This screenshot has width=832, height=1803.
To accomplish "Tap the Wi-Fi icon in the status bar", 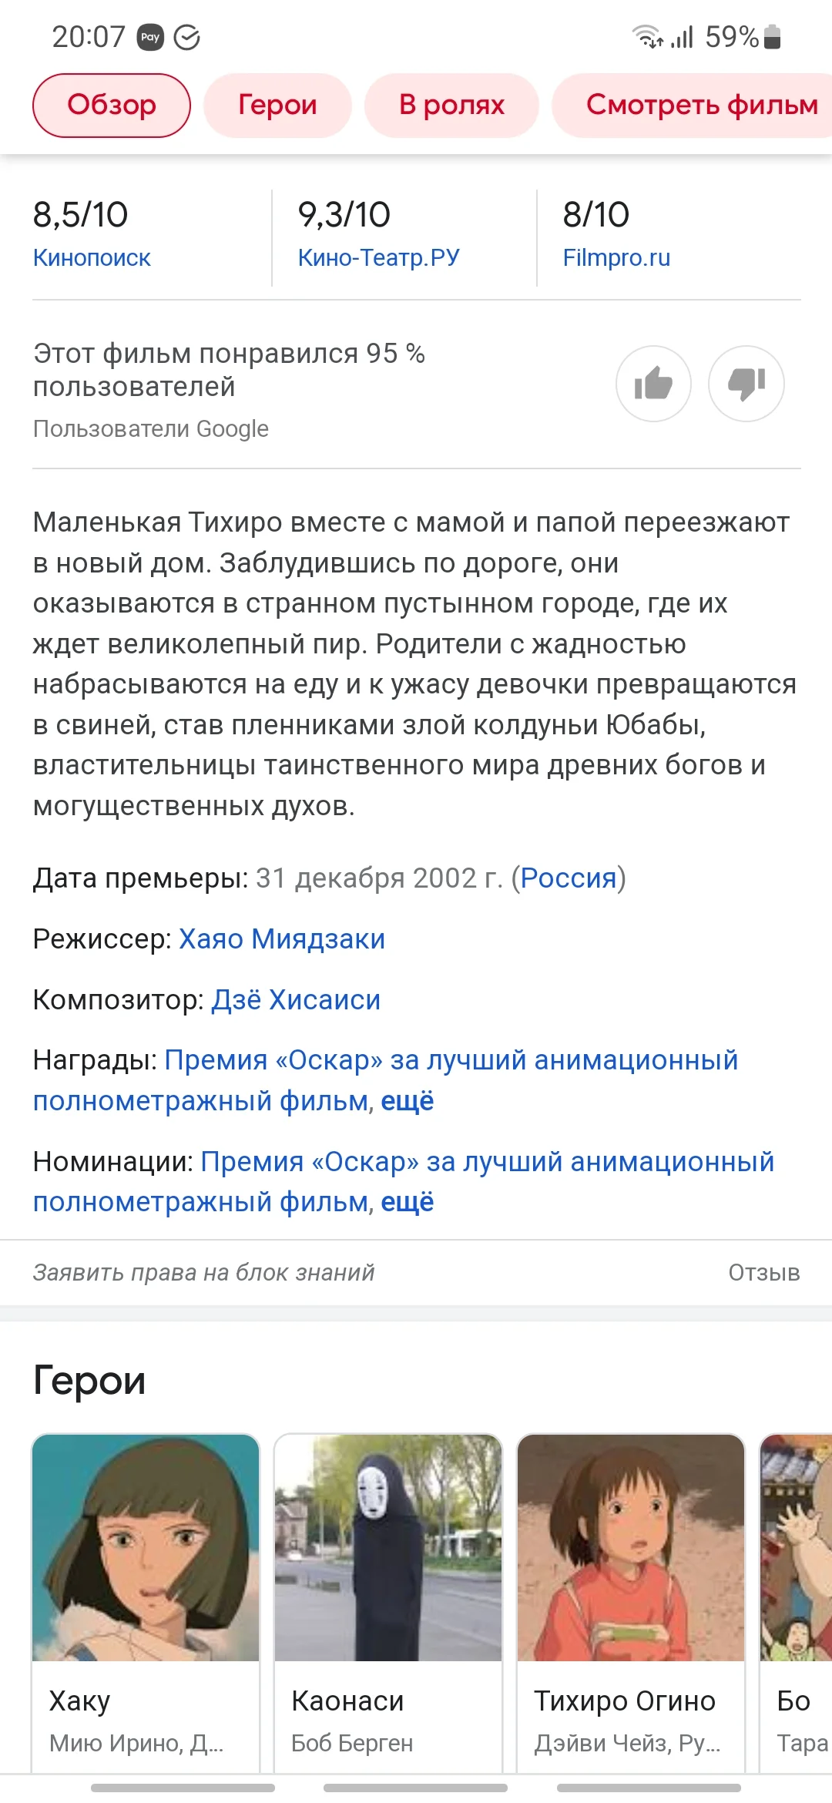I will [x=646, y=36].
